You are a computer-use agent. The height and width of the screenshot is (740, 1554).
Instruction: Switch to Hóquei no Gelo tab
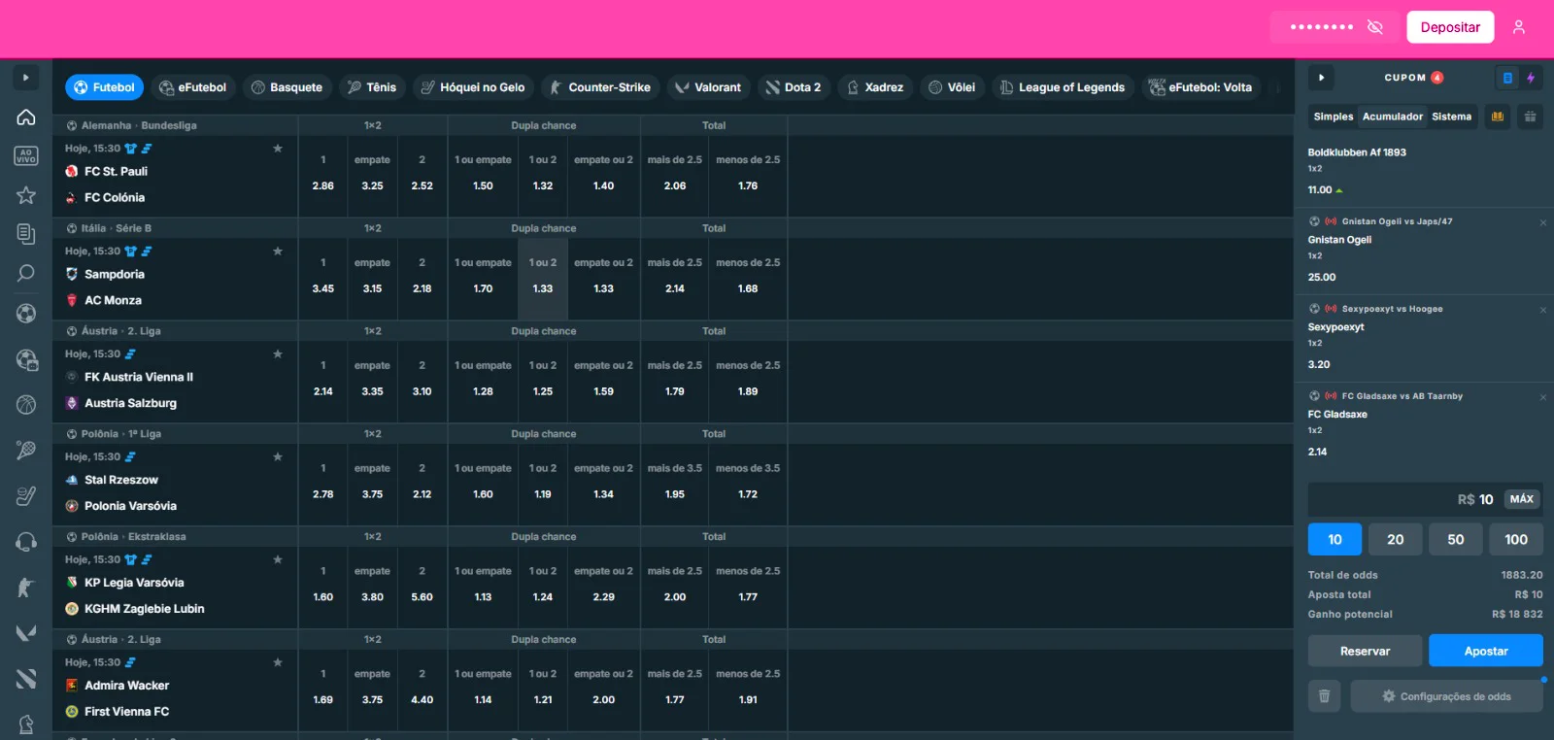point(473,87)
